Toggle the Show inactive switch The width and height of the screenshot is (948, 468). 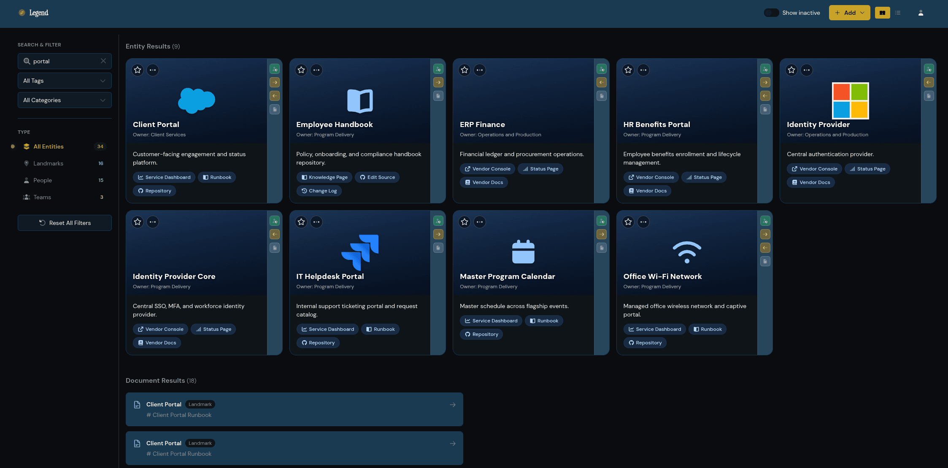pos(771,13)
